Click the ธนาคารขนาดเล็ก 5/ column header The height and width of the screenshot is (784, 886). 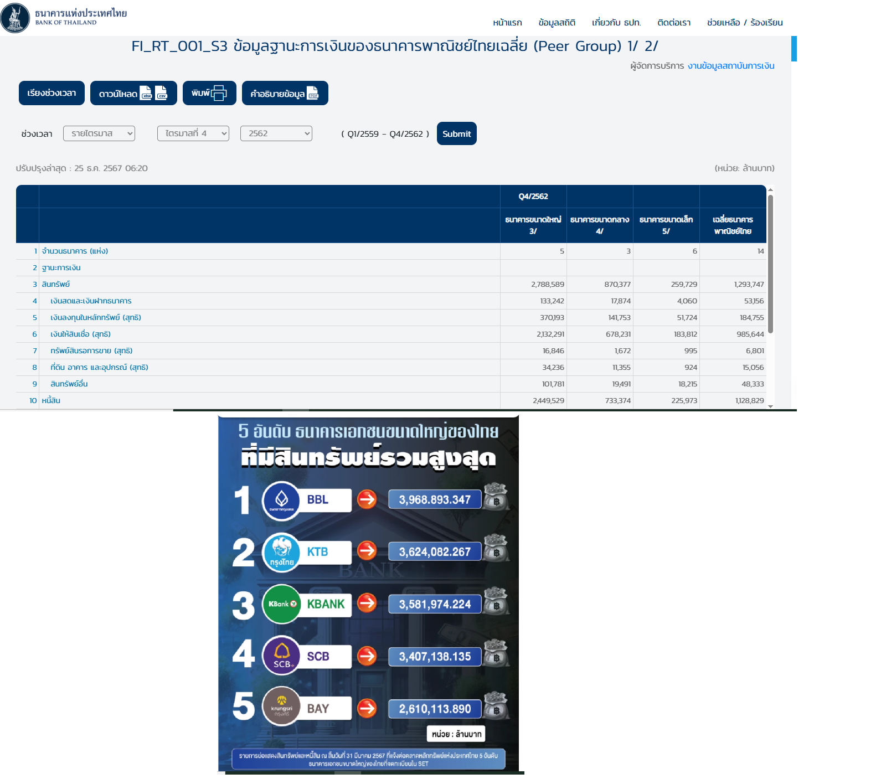[x=666, y=225]
